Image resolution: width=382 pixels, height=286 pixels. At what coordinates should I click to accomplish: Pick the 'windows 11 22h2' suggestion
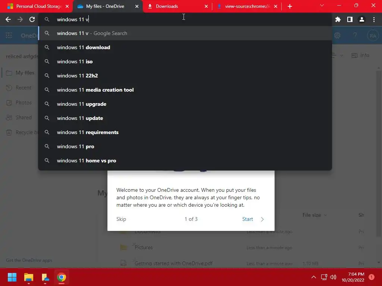(x=185, y=76)
